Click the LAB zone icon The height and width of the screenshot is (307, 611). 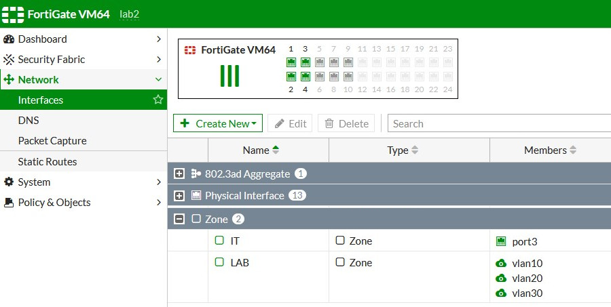pos(219,262)
